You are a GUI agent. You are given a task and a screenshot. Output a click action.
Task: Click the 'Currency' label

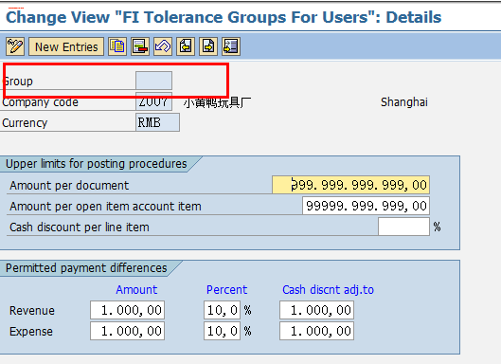(25, 123)
